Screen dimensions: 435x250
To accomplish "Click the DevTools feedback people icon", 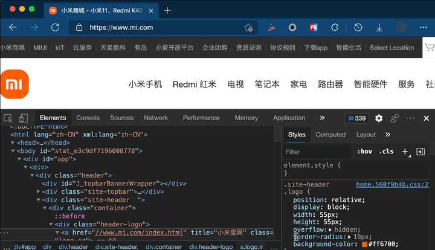I will pyautogui.click(x=395, y=118).
